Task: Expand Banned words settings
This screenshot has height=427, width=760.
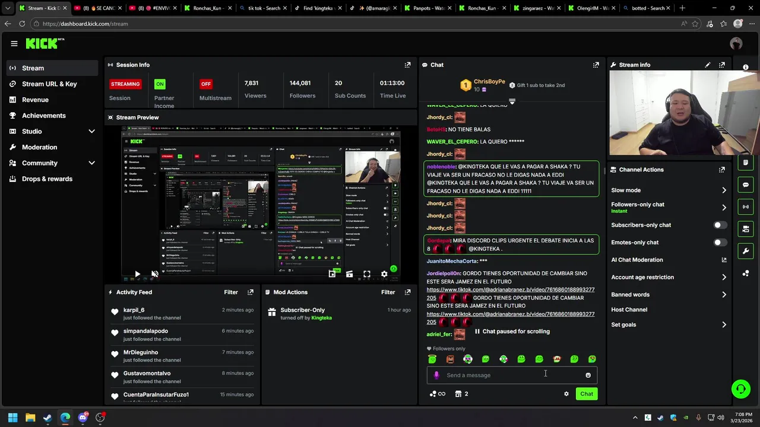Action: click(724, 295)
